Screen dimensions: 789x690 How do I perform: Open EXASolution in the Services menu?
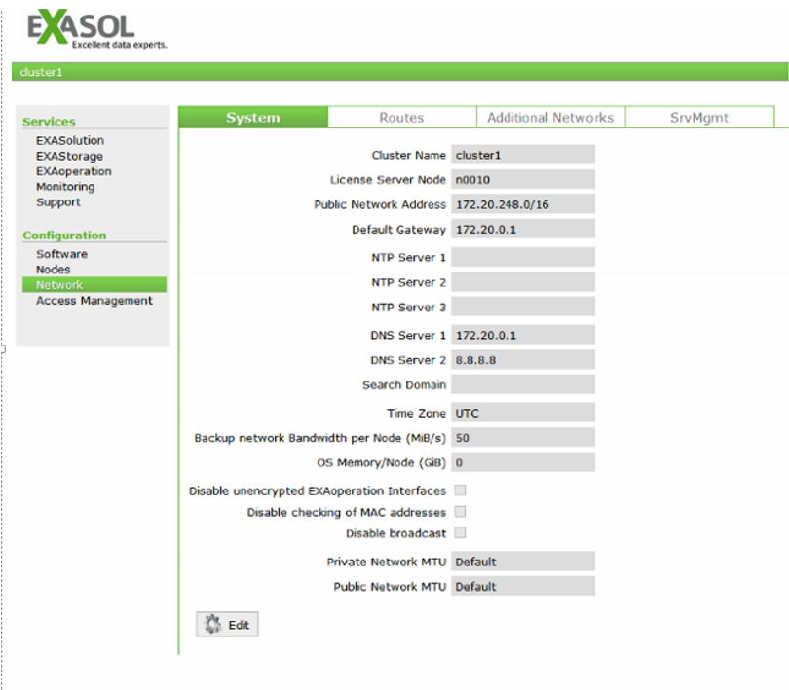coord(70,140)
